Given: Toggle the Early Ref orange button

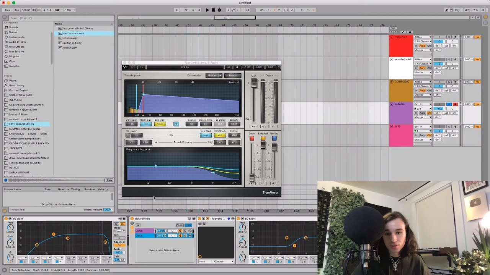Looking at the screenshot, I should click(x=263, y=138).
